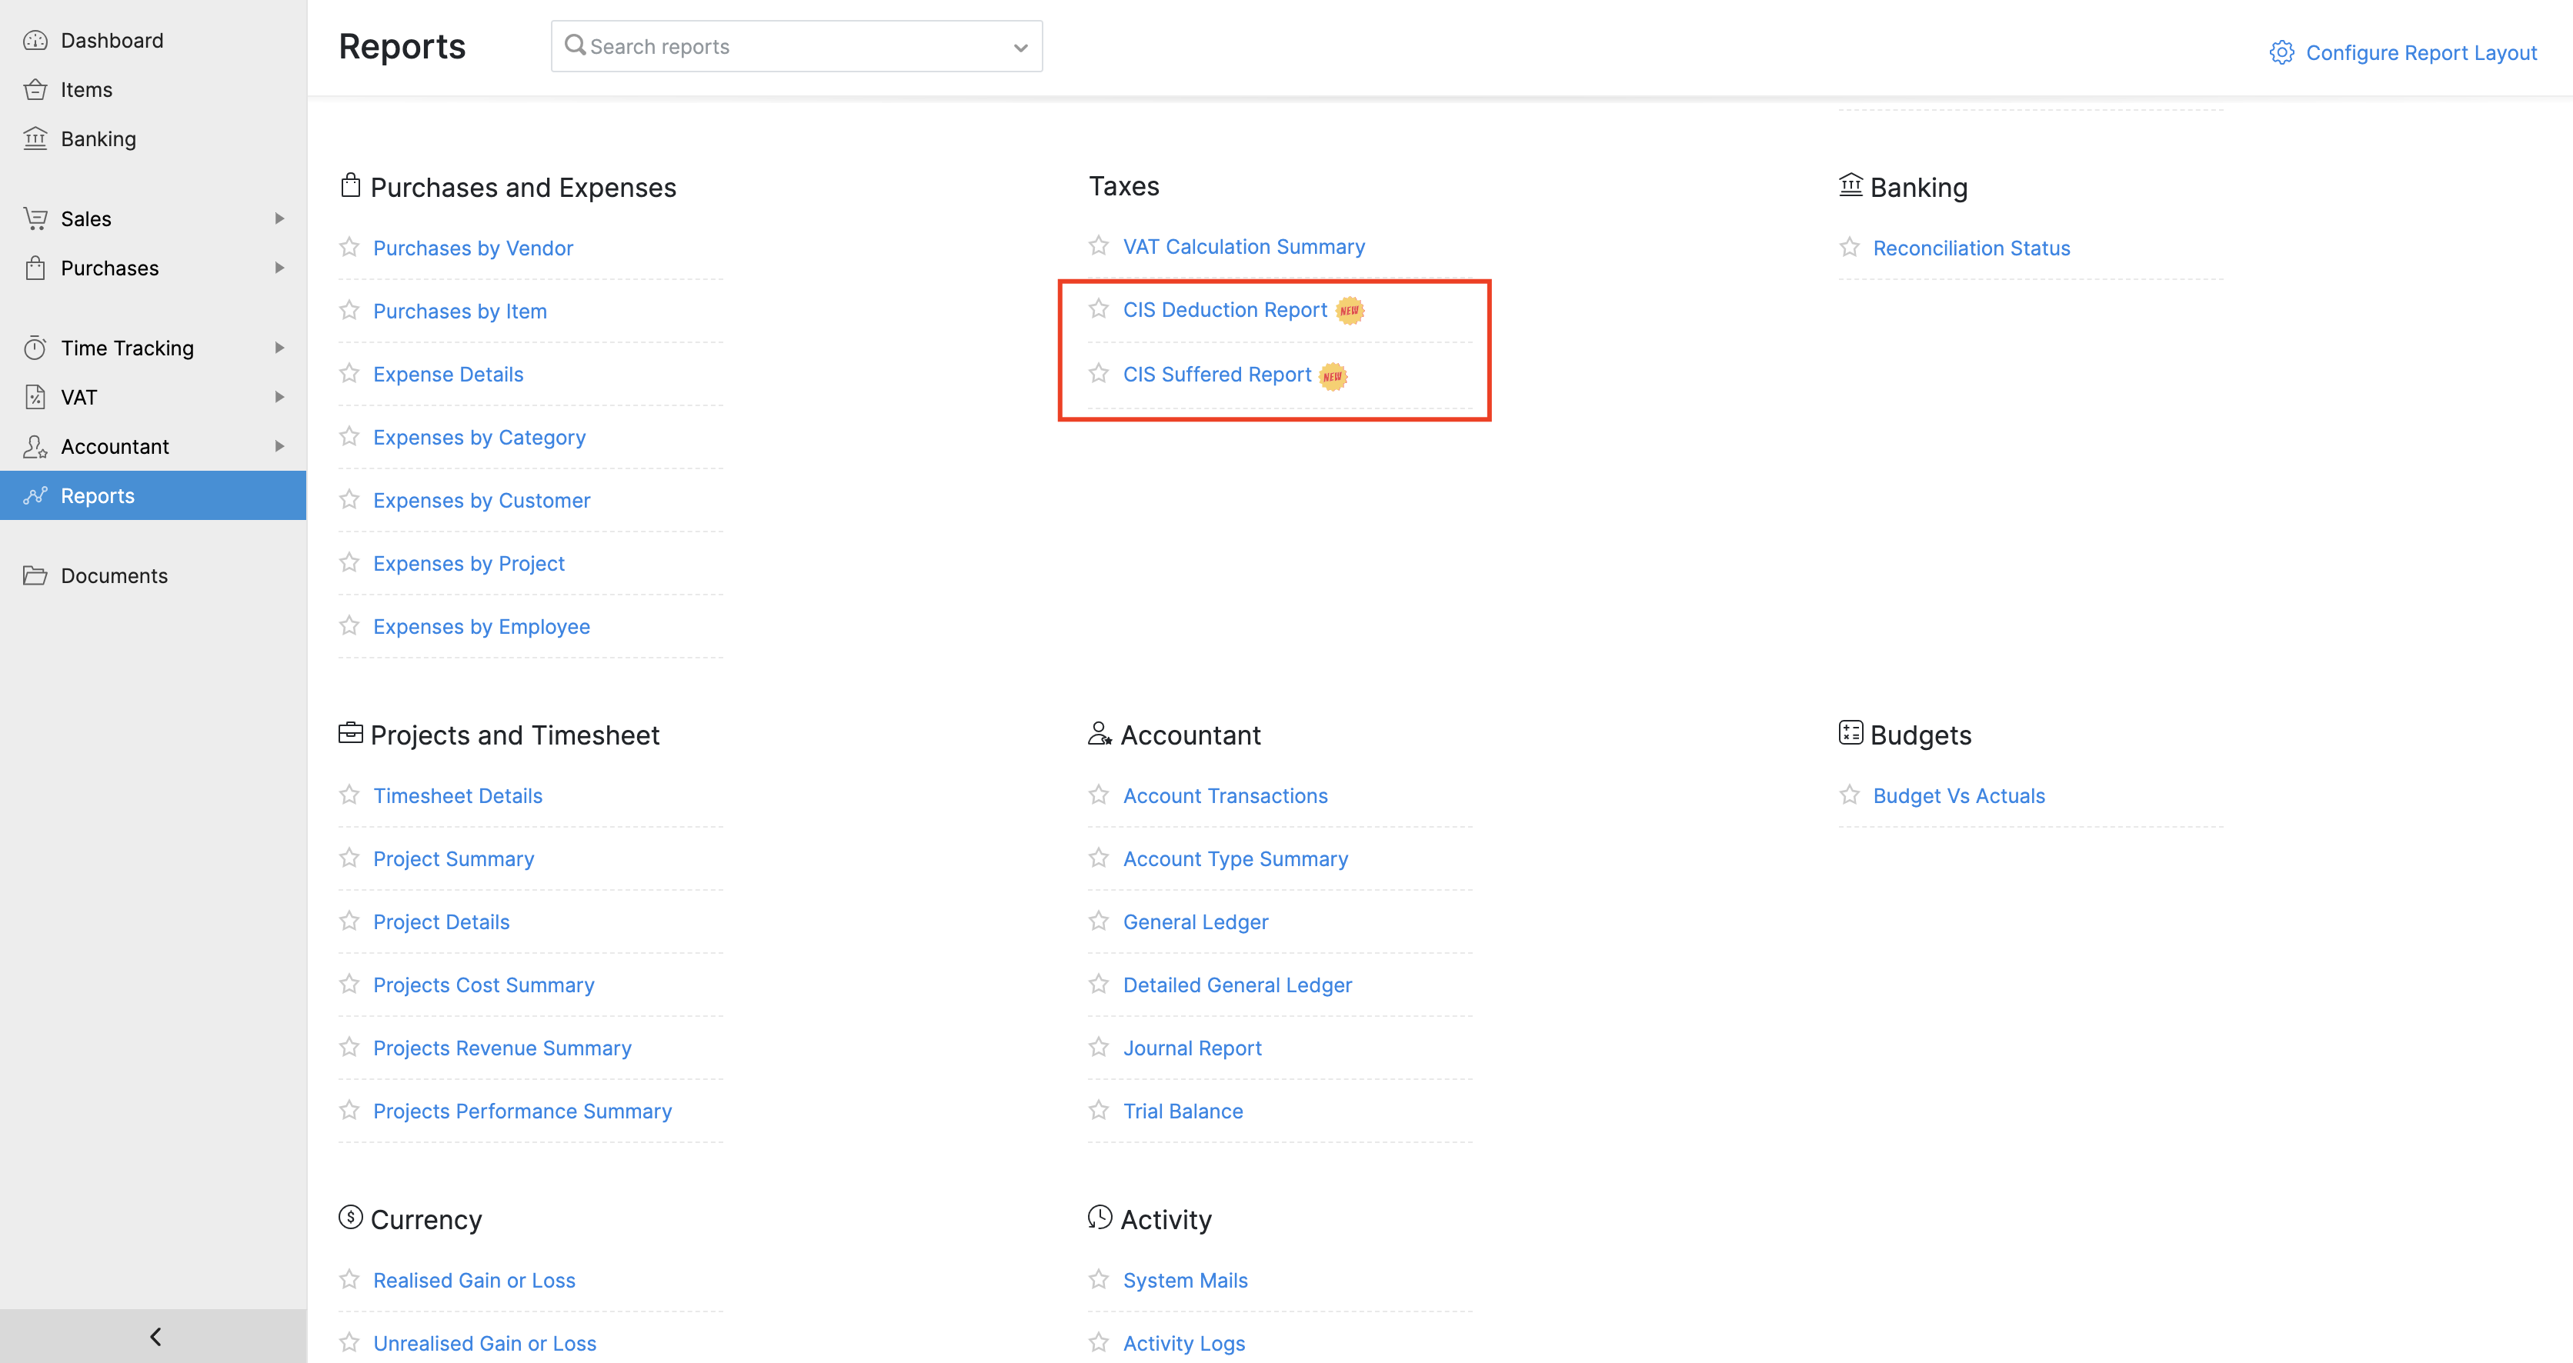Favorite the Purchases by Vendor report star
The image size is (2573, 1363).
click(349, 248)
